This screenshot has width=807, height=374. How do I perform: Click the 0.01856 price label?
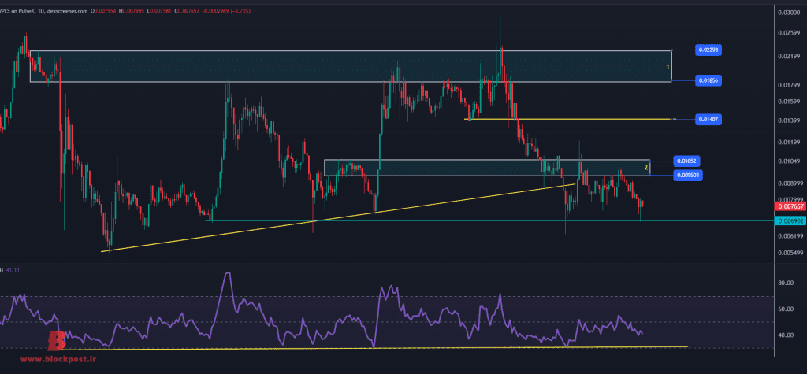click(x=708, y=80)
